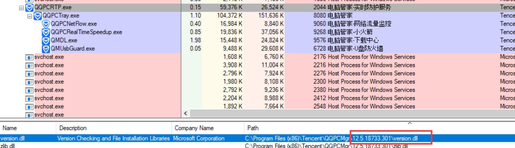
Task: Click 'Version Checking and File Installation Libraries' text
Action: (113, 138)
